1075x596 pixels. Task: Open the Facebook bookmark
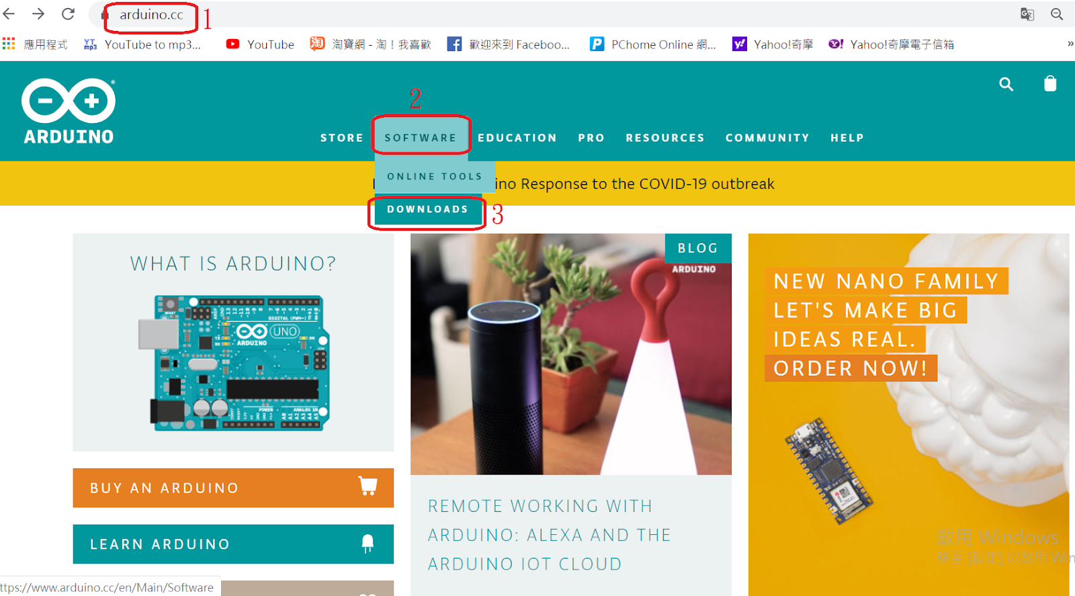click(x=509, y=44)
